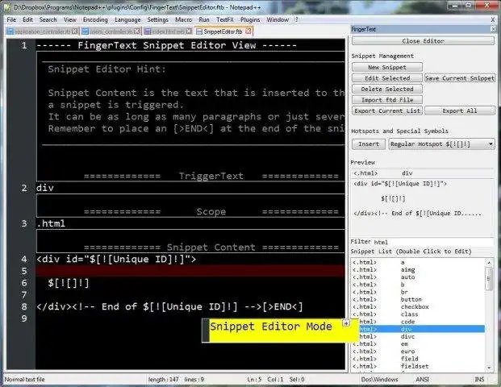
Task: Open the Encoding menu
Action: (95, 19)
